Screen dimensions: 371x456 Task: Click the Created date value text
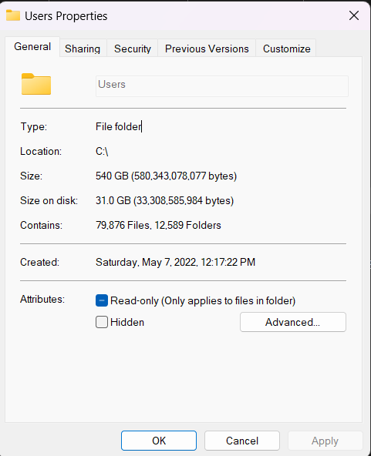175,262
